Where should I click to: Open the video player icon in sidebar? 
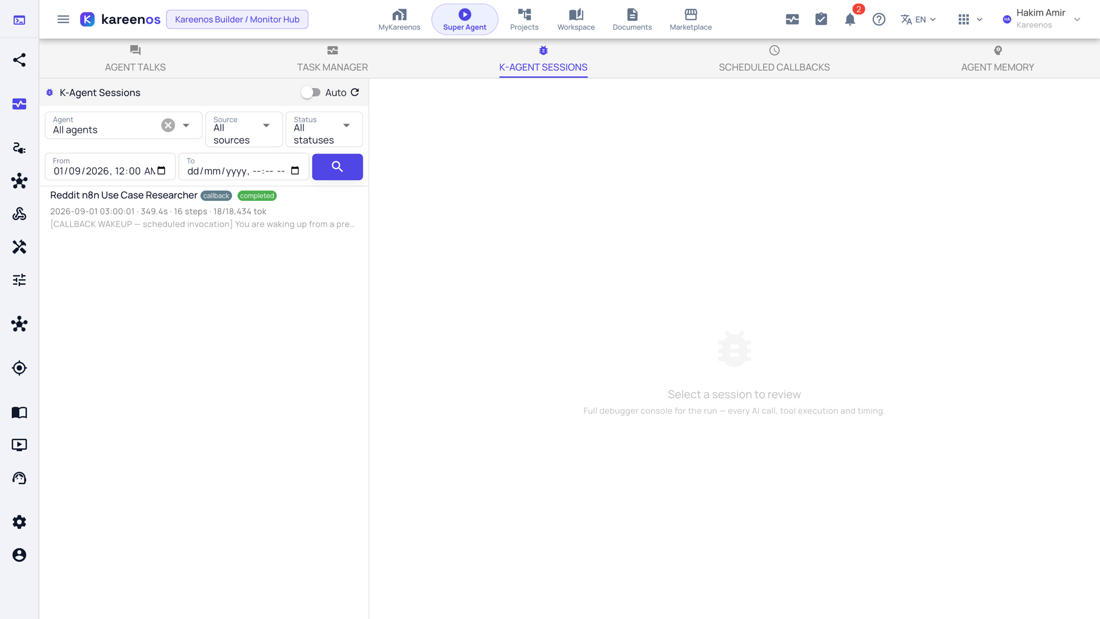[19, 445]
